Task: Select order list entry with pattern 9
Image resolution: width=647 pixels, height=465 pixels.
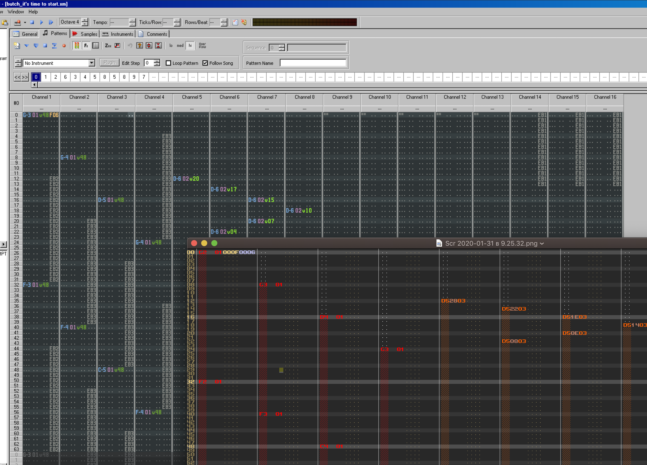Action: click(134, 77)
